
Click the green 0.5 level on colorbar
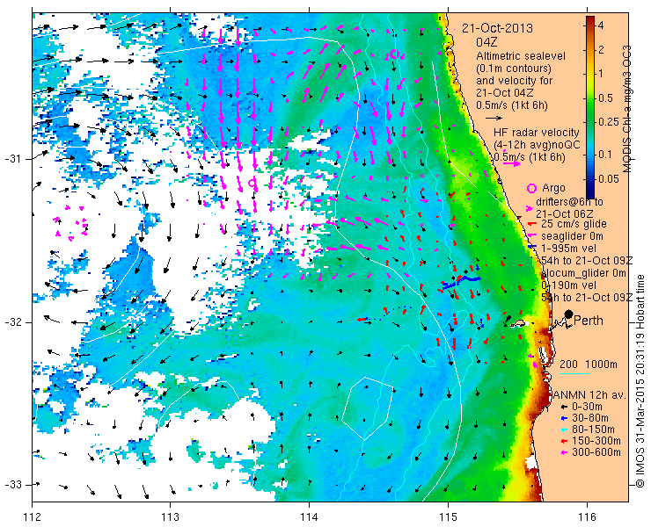590,98
